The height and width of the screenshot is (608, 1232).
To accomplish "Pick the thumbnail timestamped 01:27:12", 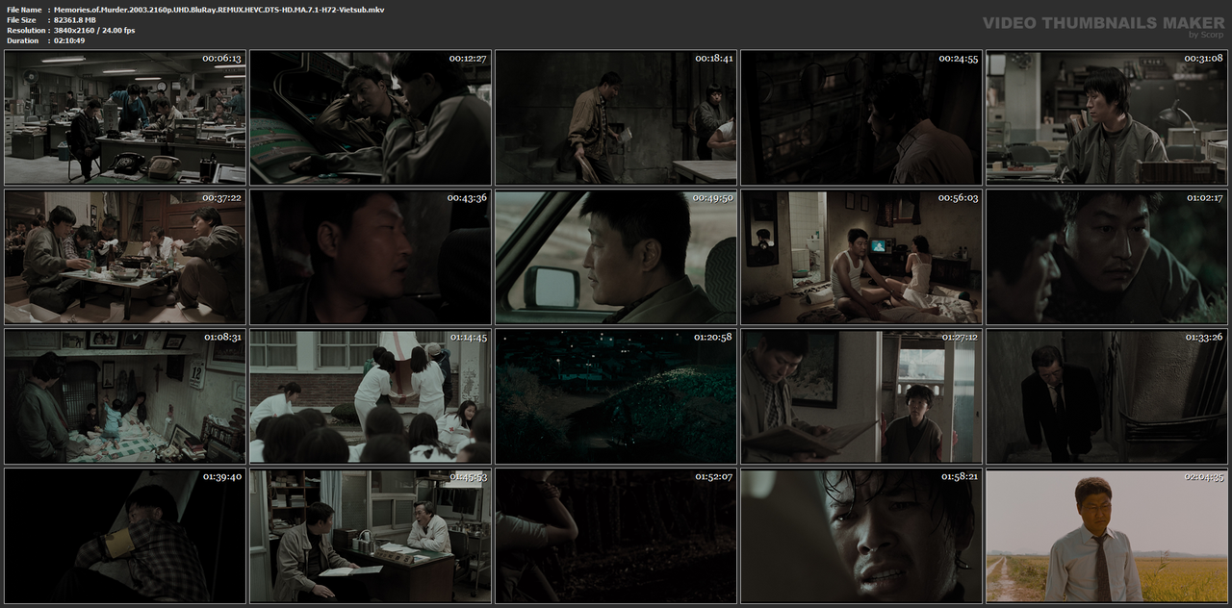I will point(861,396).
